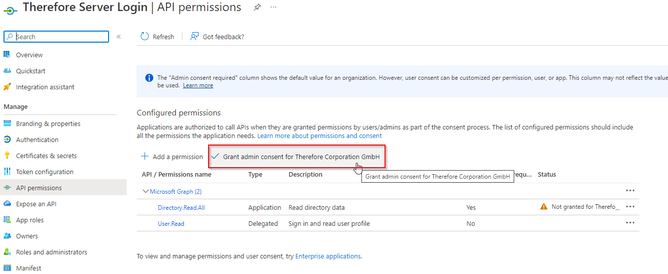668x274 pixels.
Task: Click the warning icon beside Not granted
Action: pos(543,206)
